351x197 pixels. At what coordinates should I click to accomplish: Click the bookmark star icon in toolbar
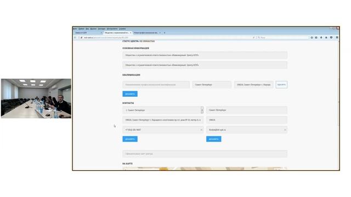(312, 38)
